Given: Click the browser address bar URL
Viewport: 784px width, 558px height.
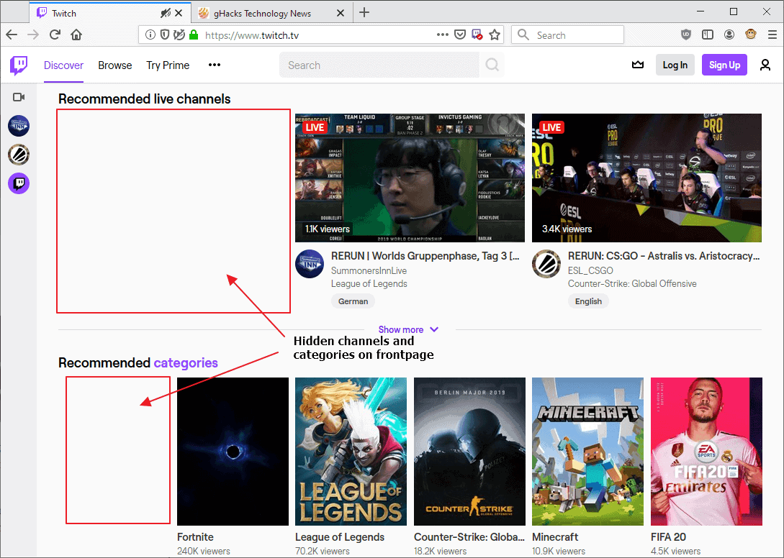Looking at the screenshot, I should pyautogui.click(x=252, y=35).
